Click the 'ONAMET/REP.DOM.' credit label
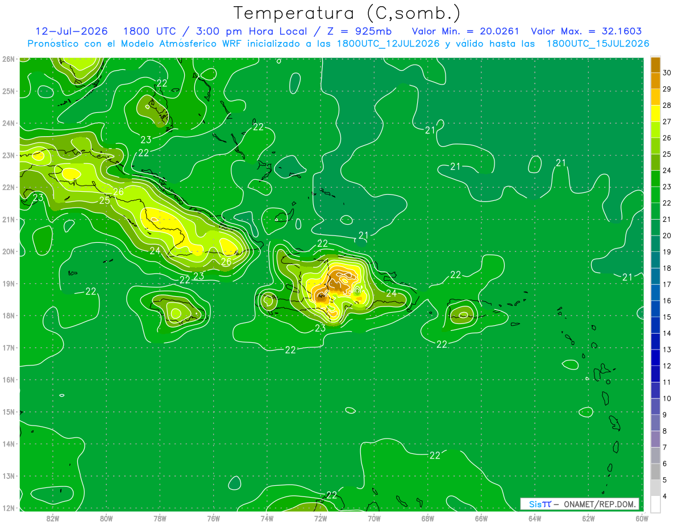Image resolution: width=682 pixels, height=526 pixels. (600, 504)
